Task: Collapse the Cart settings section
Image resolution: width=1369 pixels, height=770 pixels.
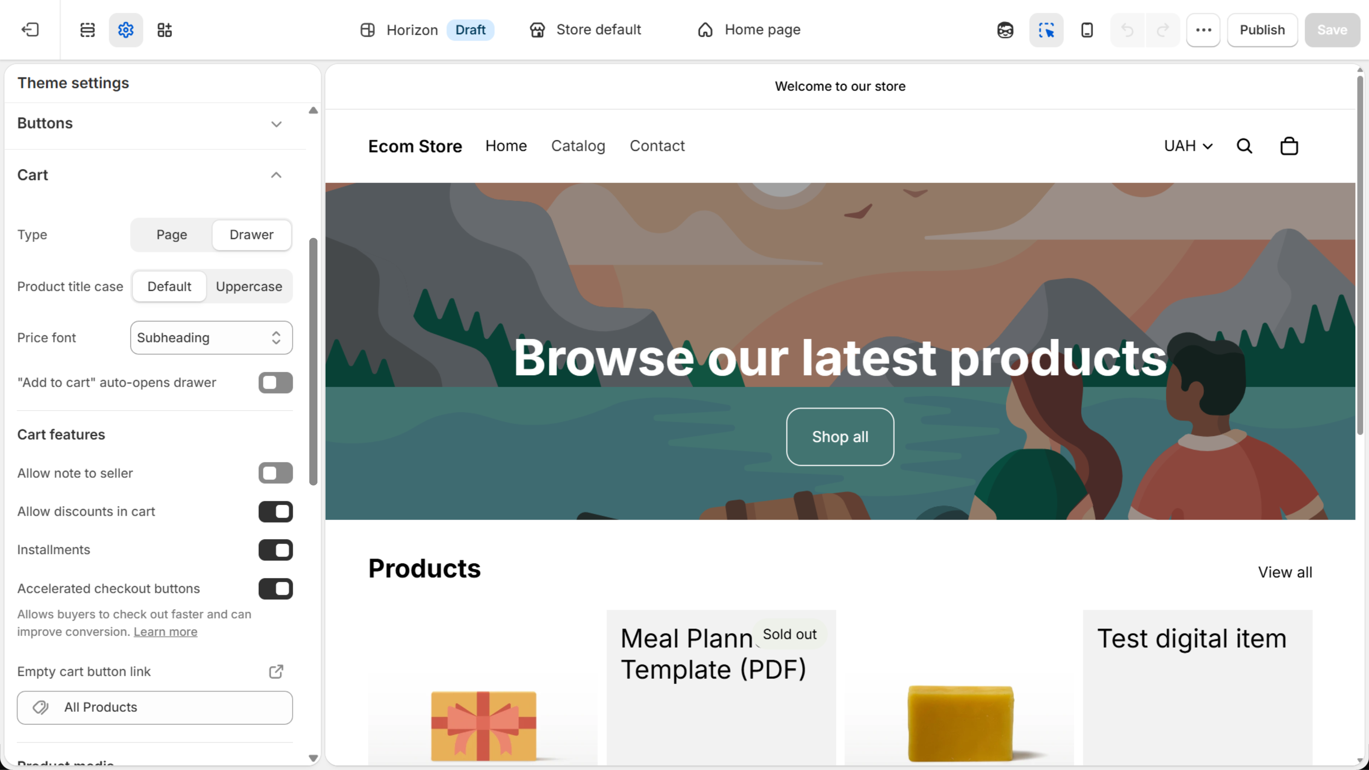Action: (x=155, y=175)
